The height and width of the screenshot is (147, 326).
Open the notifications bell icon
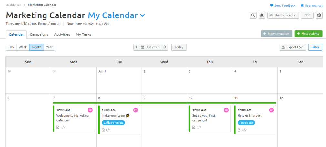[262, 15]
